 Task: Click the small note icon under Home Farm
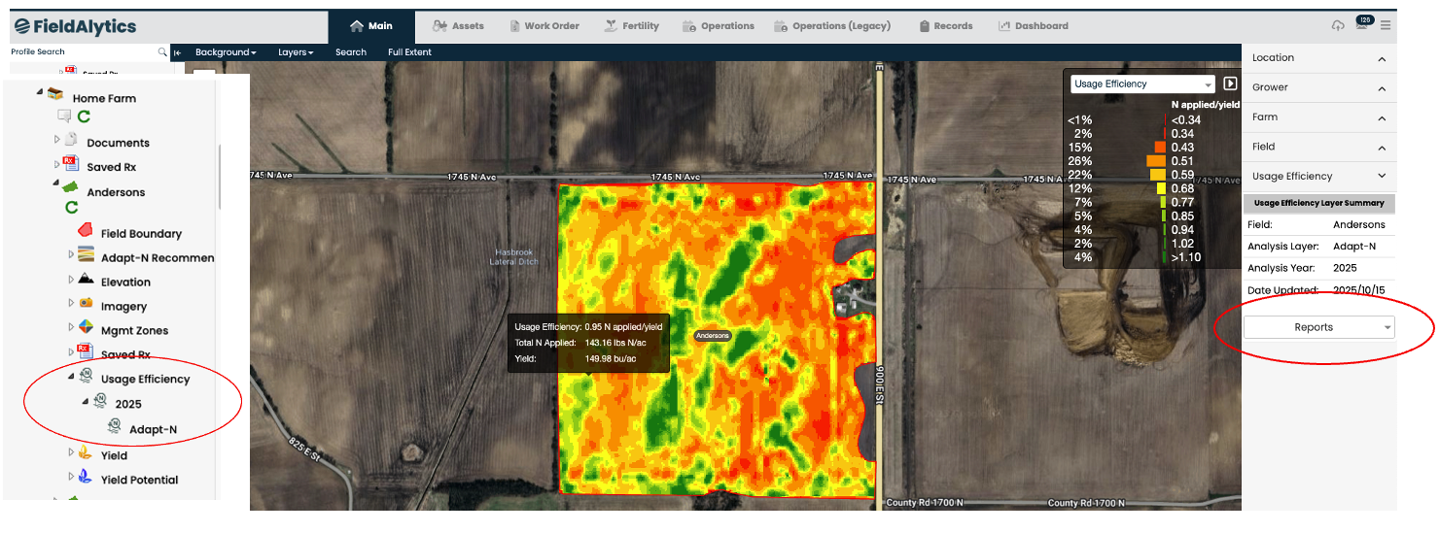[64, 117]
